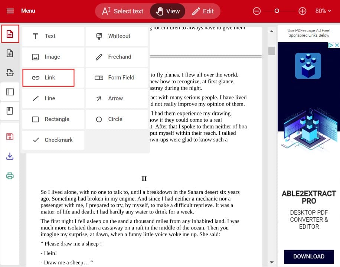Select the Link tool

(x=49, y=78)
